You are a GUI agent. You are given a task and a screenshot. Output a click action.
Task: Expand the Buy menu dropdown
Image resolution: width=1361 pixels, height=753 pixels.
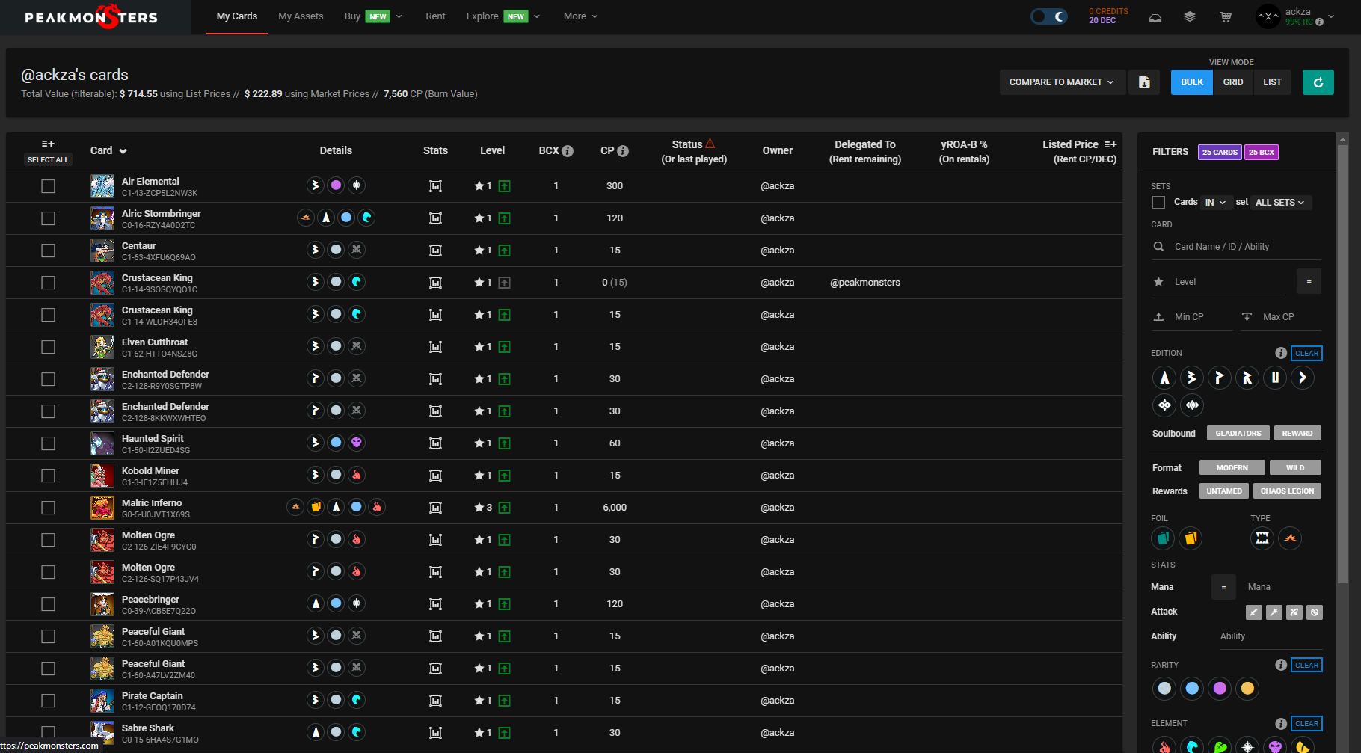pyautogui.click(x=372, y=16)
